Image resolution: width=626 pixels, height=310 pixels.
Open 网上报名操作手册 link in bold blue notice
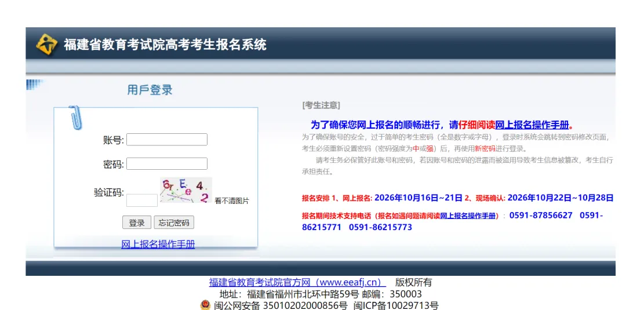pos(532,125)
